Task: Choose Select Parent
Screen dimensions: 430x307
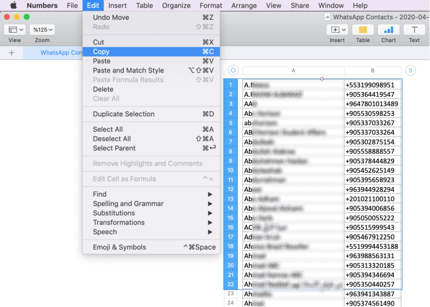Action: click(151, 148)
